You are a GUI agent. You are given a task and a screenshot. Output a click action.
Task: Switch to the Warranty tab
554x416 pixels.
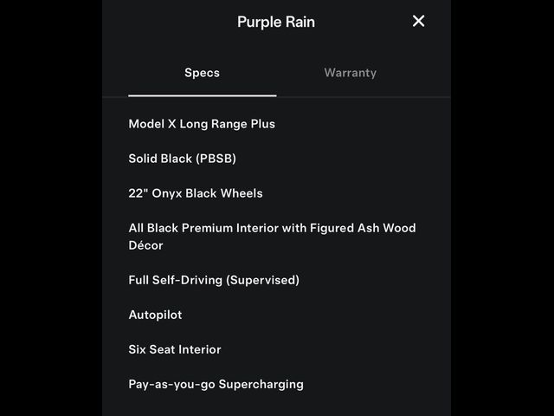coord(350,73)
